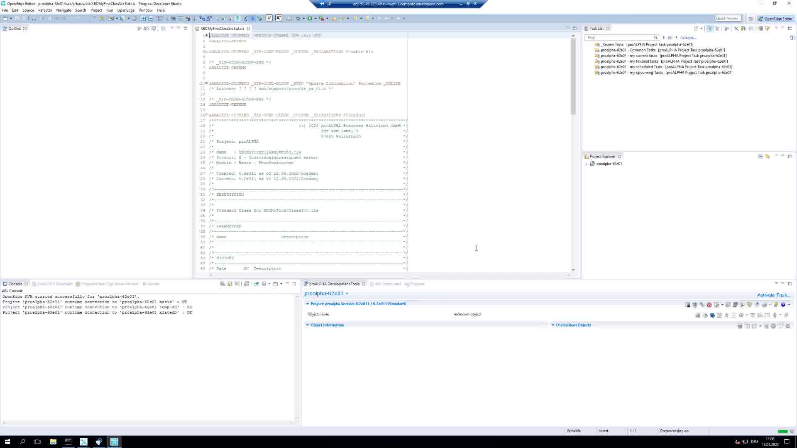The height and width of the screenshot is (448, 797).
Task: Toggle Categorized presentation in Task List
Action: 710,28
